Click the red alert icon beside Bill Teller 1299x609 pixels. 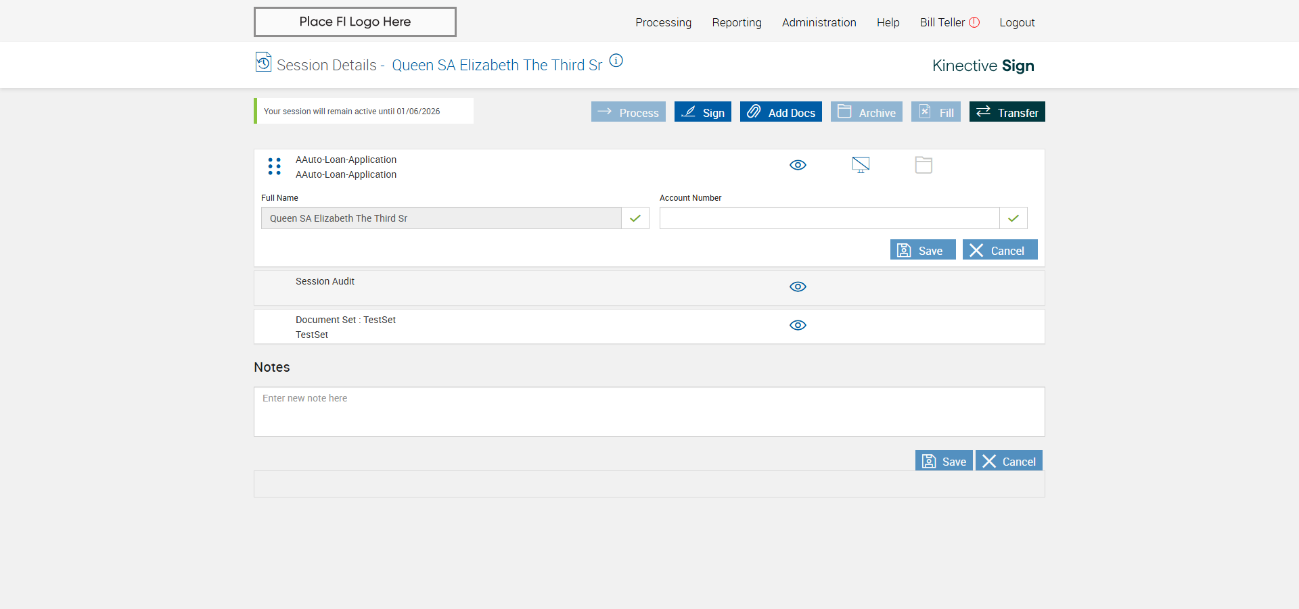click(974, 22)
